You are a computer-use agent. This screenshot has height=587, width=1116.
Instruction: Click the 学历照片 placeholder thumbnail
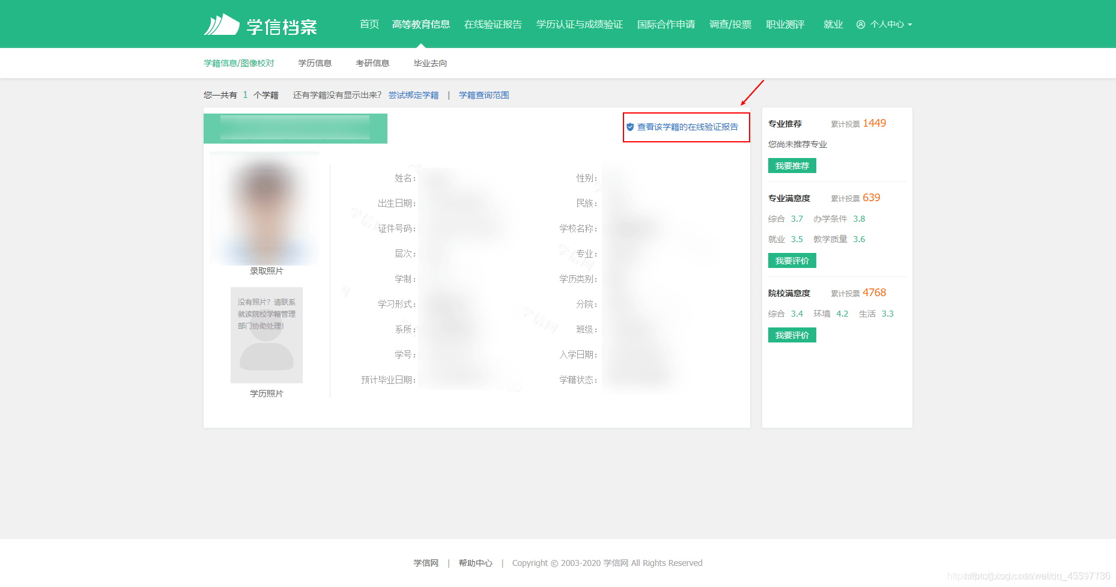266,335
